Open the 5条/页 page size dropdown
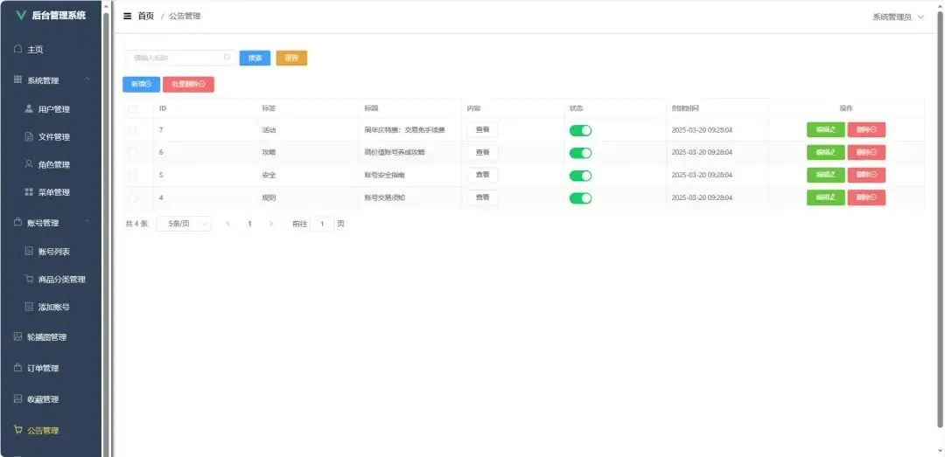Image resolution: width=945 pixels, height=457 pixels. point(184,224)
